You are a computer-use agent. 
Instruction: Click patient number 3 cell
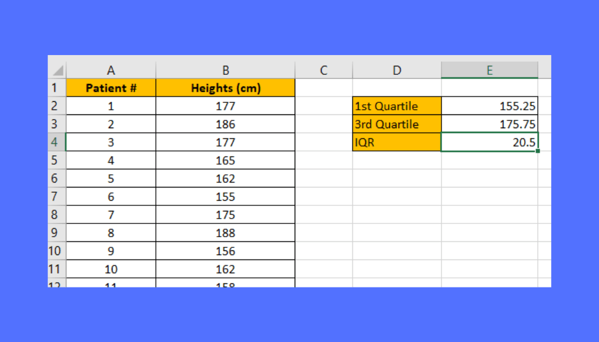111,142
